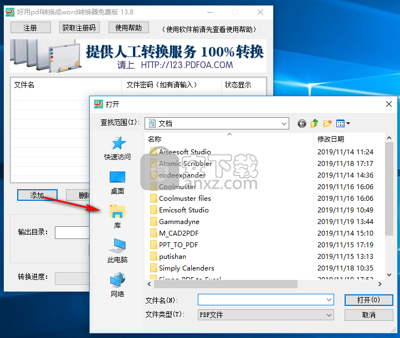Click the putishan folder icon
This screenshot has height=338, width=400.
pyautogui.click(x=153, y=256)
